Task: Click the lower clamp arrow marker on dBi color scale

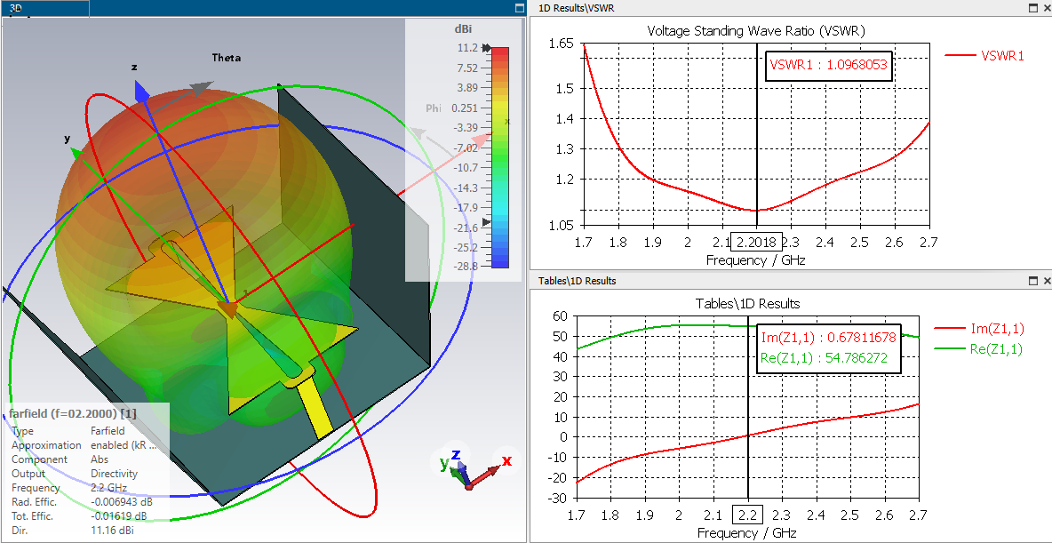Action: coord(487,222)
